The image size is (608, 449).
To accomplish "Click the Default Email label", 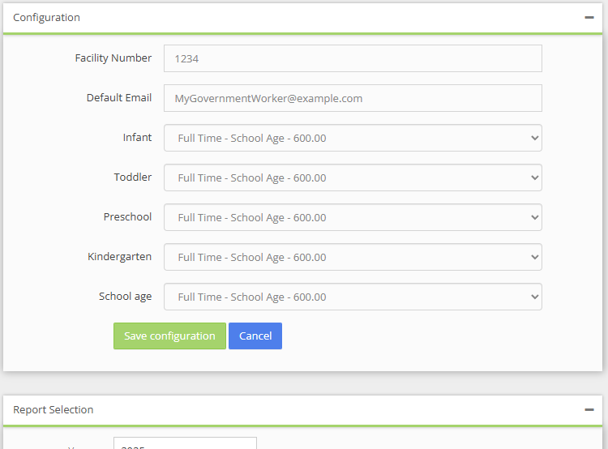I will (118, 97).
